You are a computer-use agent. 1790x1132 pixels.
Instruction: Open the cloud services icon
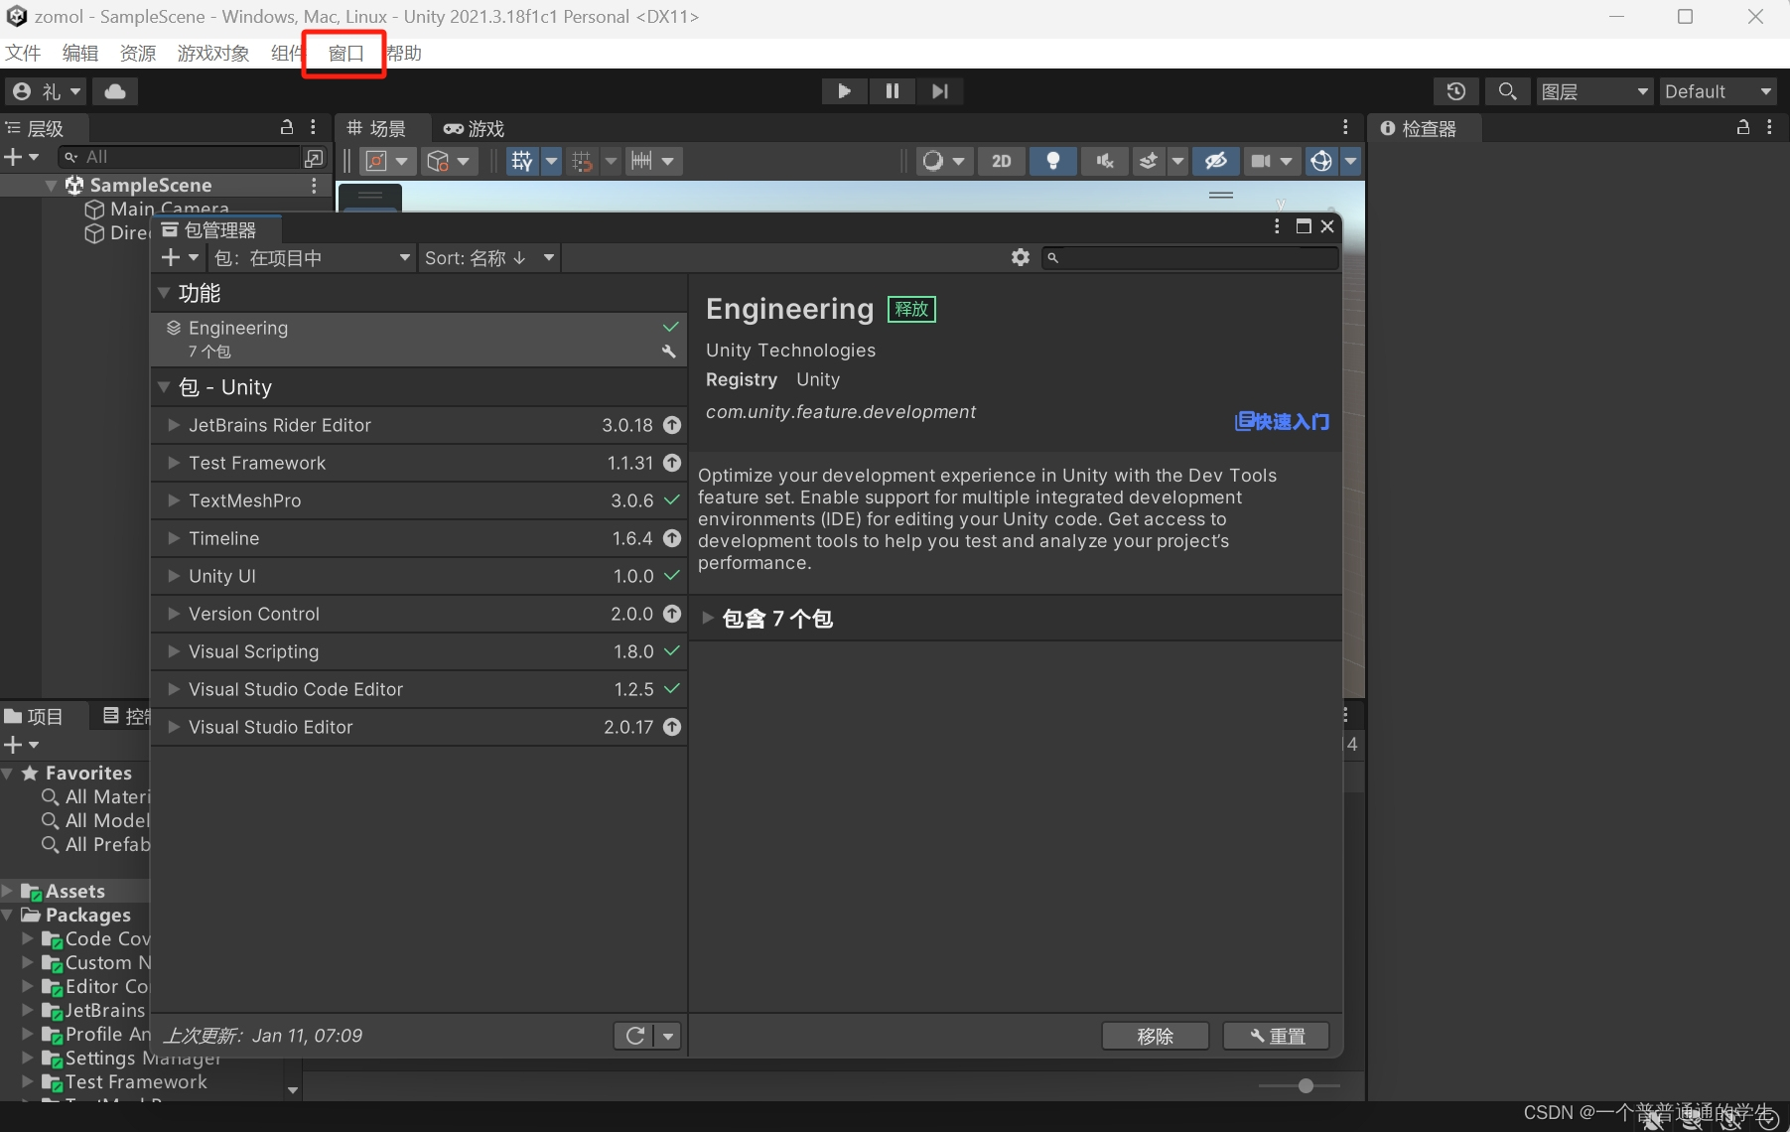coord(115,91)
